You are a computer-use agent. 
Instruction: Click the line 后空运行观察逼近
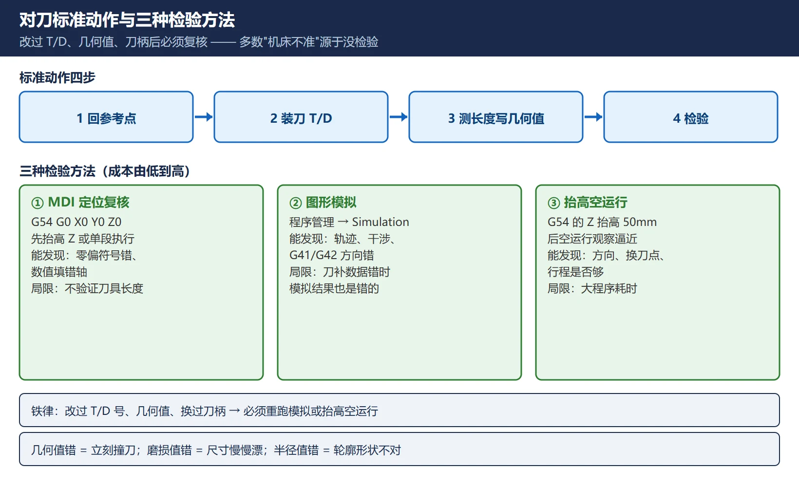coord(592,239)
